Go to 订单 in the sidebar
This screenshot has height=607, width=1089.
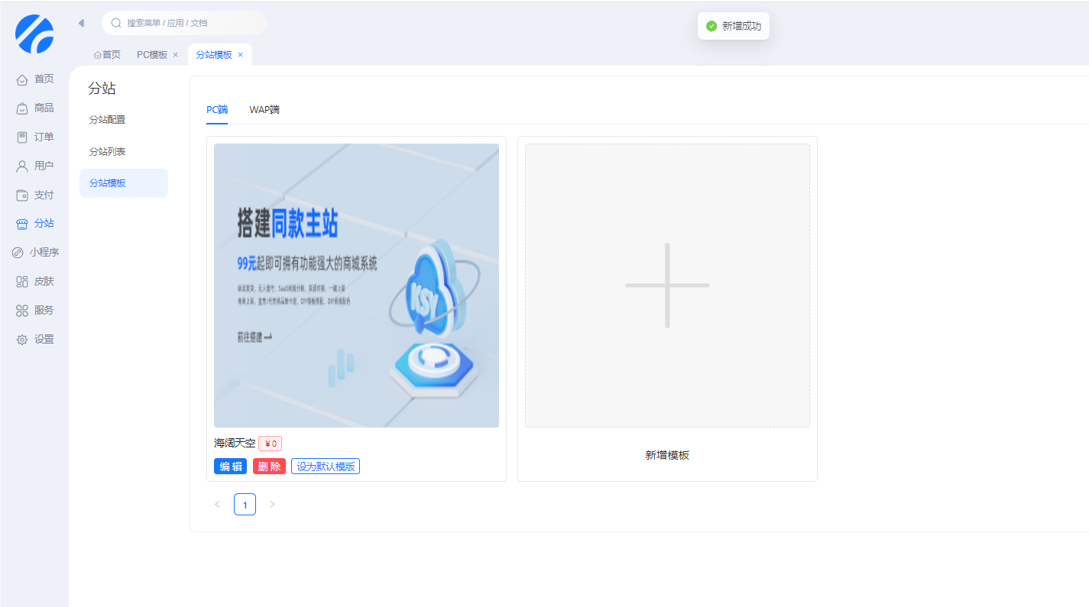pos(35,137)
